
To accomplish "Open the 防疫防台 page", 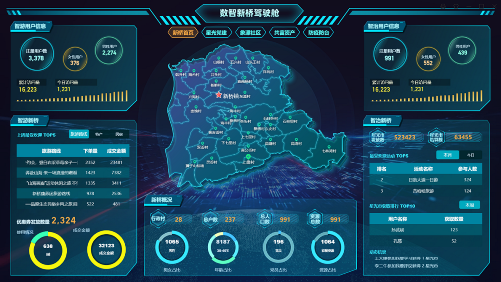I will 319,33.
